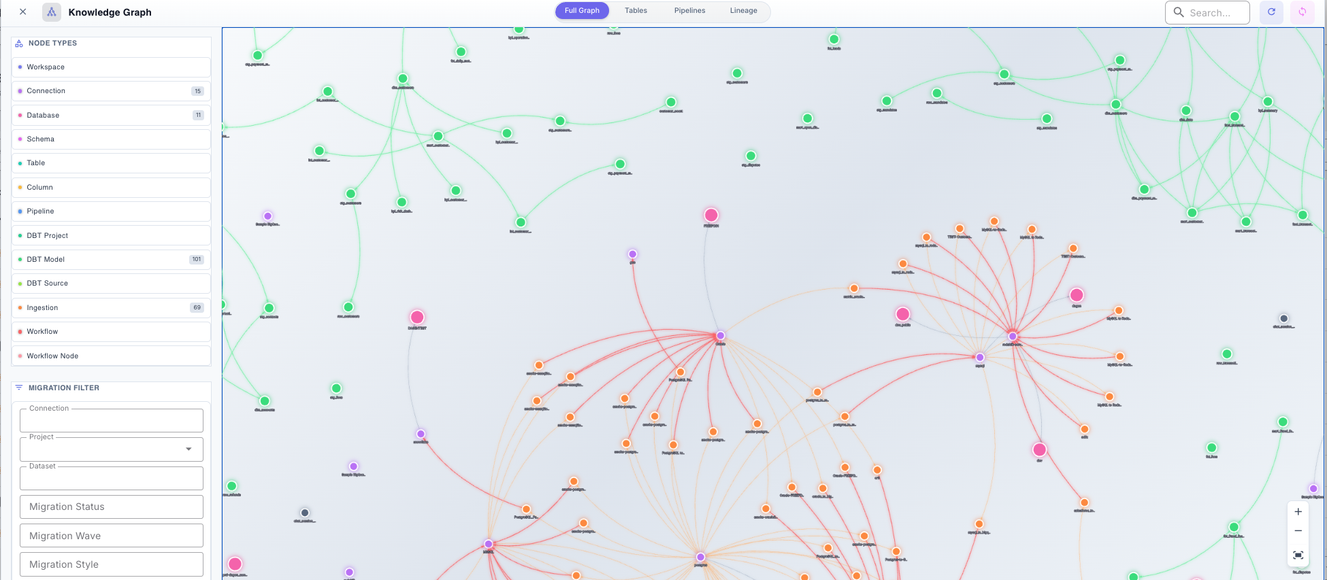This screenshot has width=1327, height=580.
Task: Select the purple mysql connection node
Action: [980, 357]
